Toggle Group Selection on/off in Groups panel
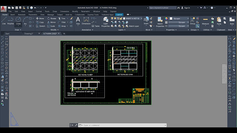The width and height of the screenshot is (237, 133). tap(197, 26)
